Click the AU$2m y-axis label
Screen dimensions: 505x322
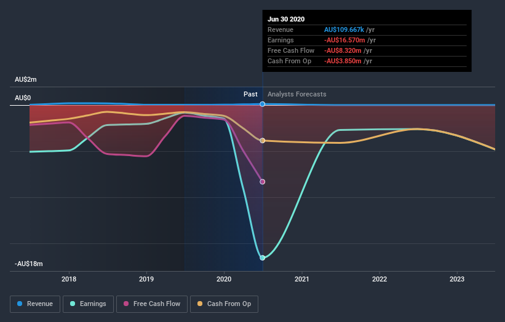pyautogui.click(x=26, y=79)
